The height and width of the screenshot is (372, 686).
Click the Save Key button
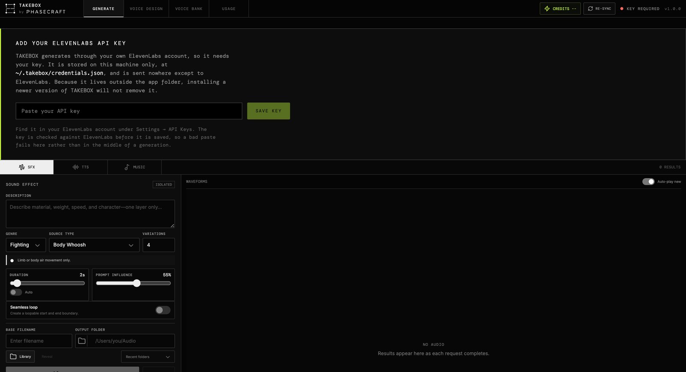[x=268, y=111]
